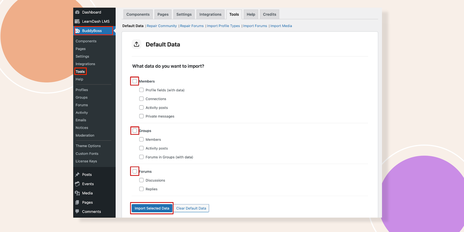Open Settings in BuddyBoss submenu
Screen dimensions: 464x232
tap(82, 56)
